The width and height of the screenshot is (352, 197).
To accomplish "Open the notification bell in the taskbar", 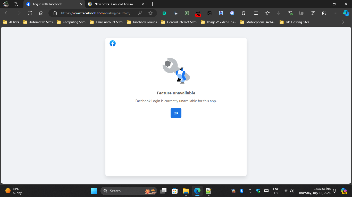I will coord(334,191).
